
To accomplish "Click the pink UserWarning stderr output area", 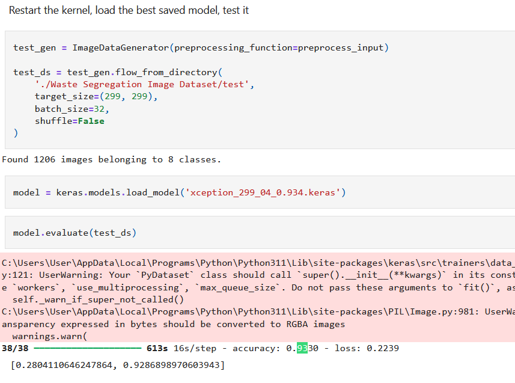I will [257, 298].
